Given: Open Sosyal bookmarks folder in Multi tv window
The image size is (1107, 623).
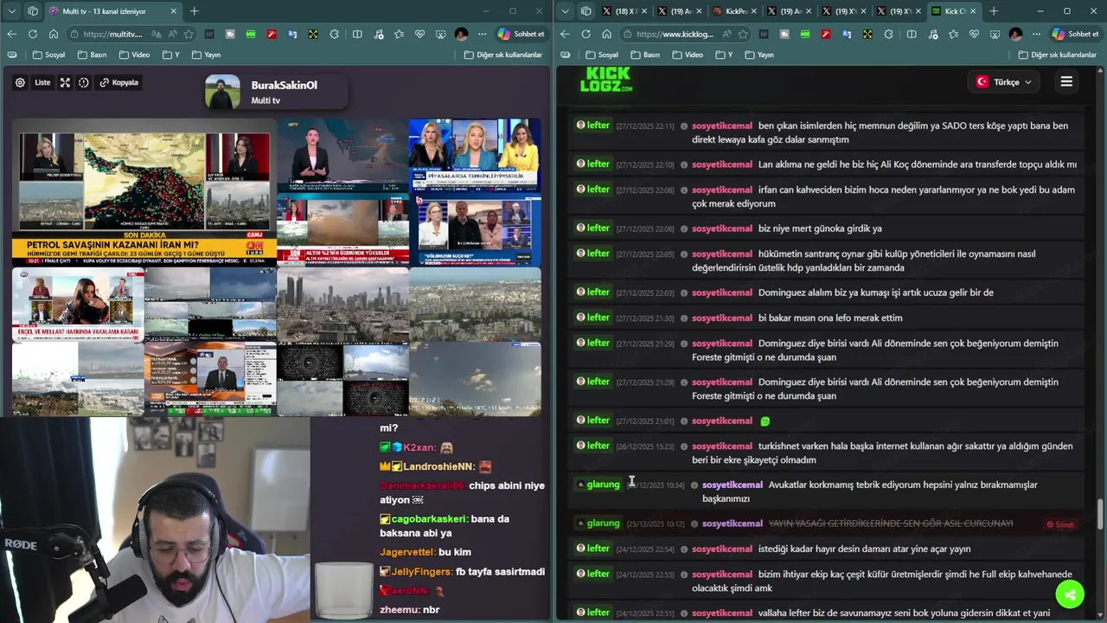Looking at the screenshot, I should (x=49, y=55).
